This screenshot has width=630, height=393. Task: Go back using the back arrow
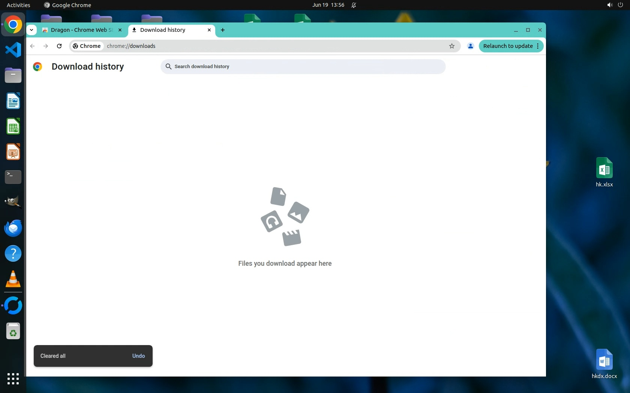[33, 46]
